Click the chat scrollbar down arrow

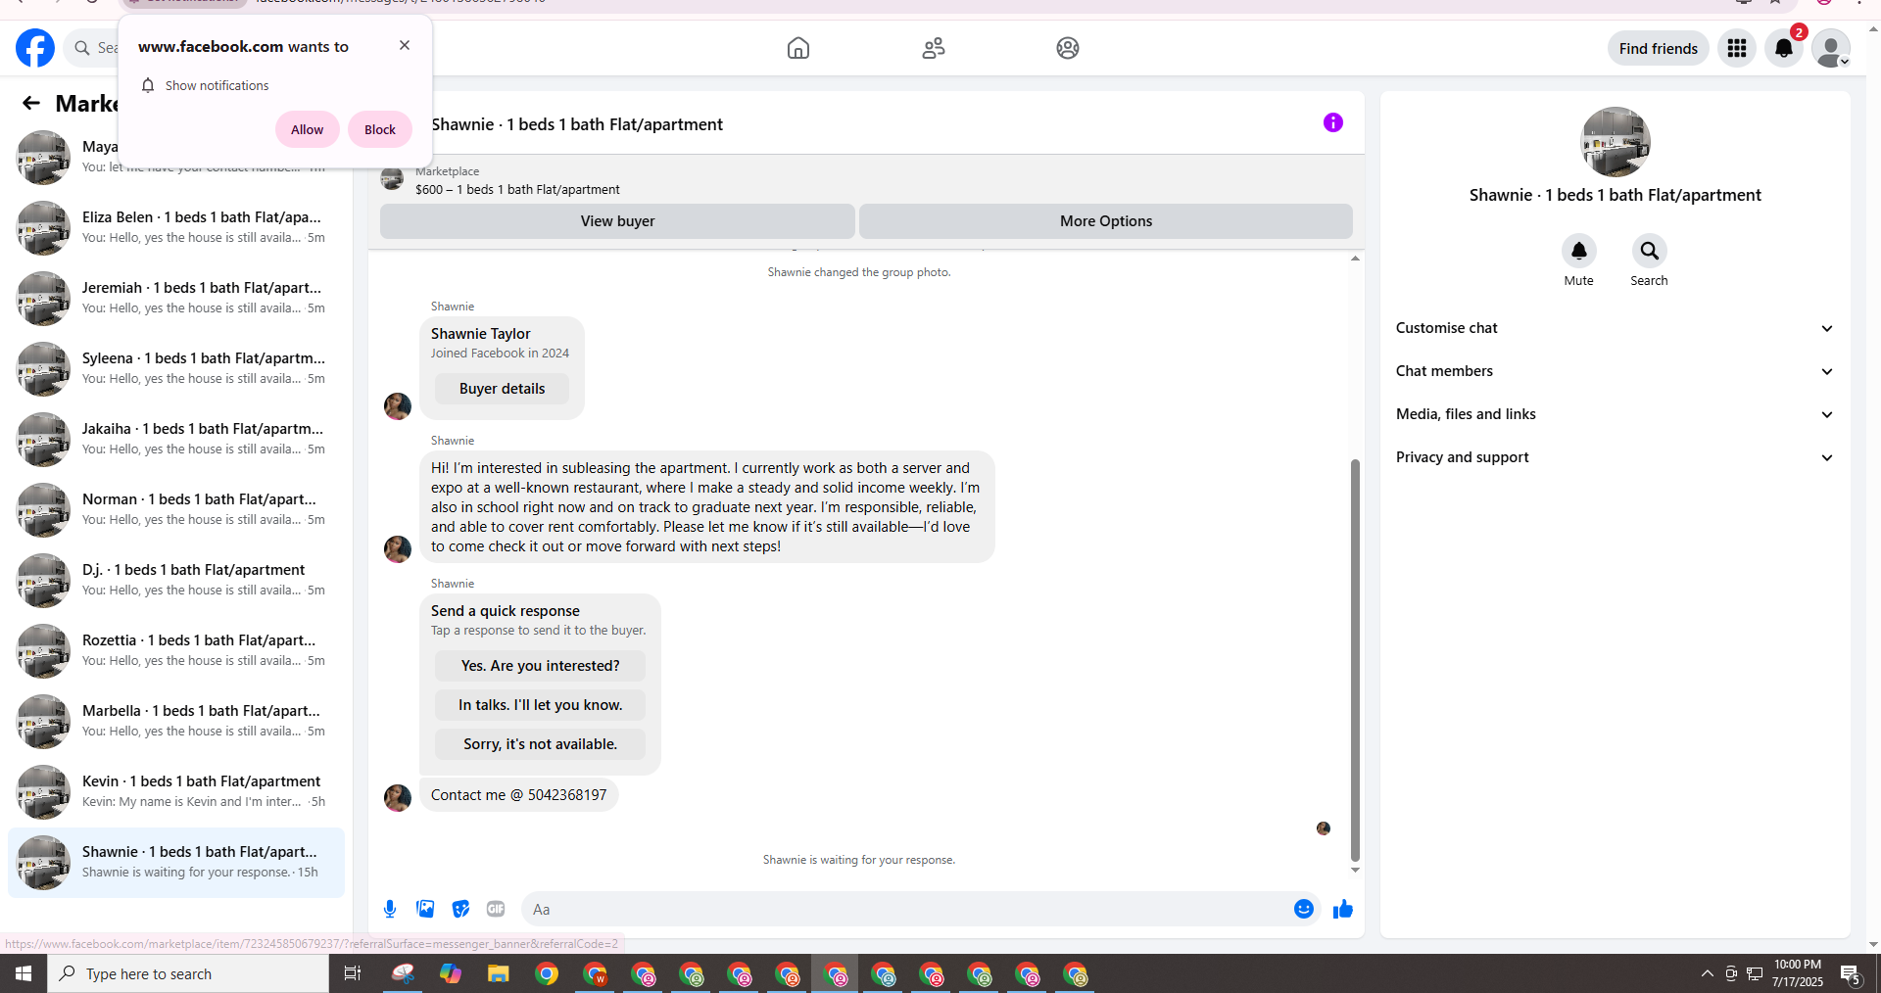pyautogui.click(x=1355, y=870)
